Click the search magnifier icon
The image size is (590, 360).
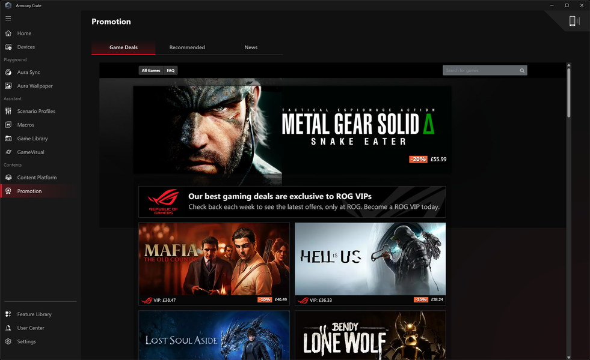pos(522,71)
